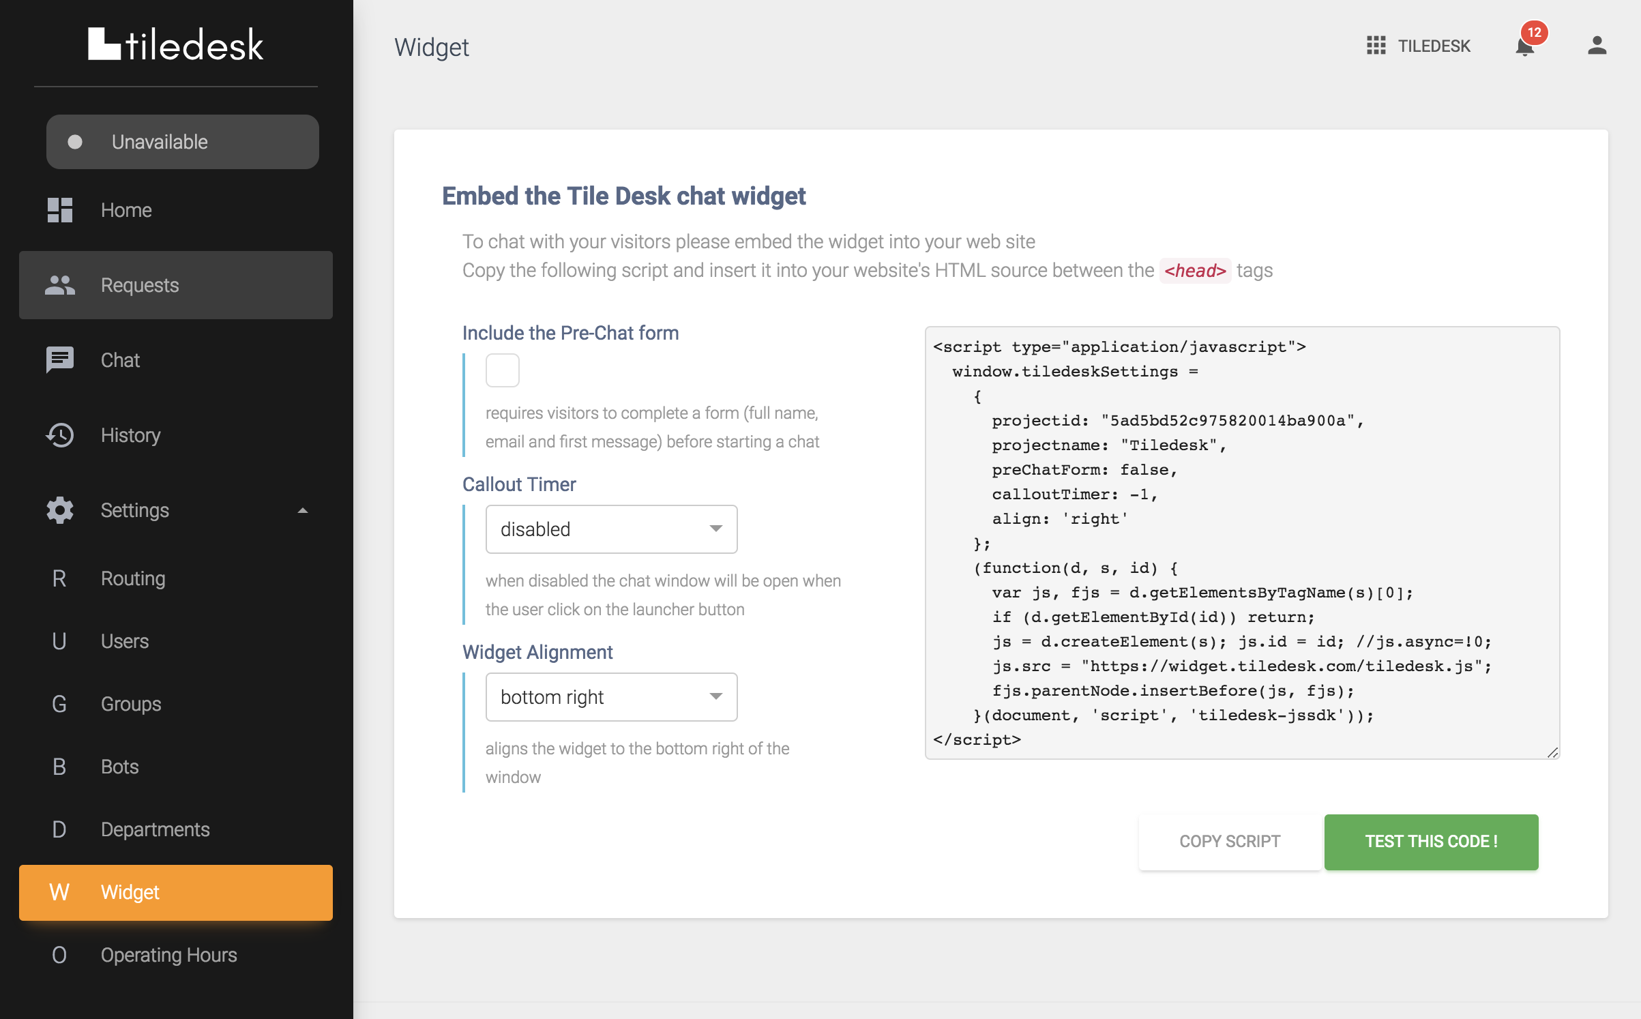Click 'Embed the Tile Desk chat widget' heading
This screenshot has width=1641, height=1019.
point(623,196)
